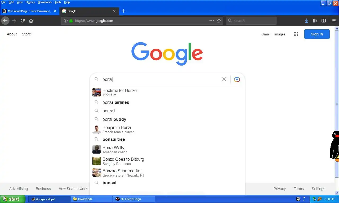Image resolution: width=339 pixels, height=203 pixels.
Task: Open the Bookmarks menu
Action: 44,2
